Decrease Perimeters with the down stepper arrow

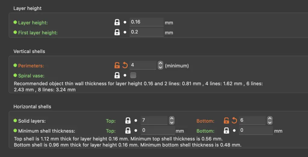161,67
